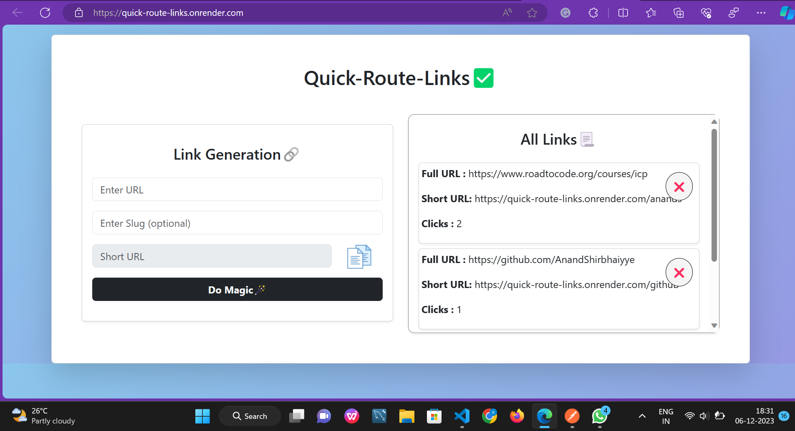Image resolution: width=795 pixels, height=431 pixels.
Task: Open Task View on the taskbar
Action: click(297, 416)
